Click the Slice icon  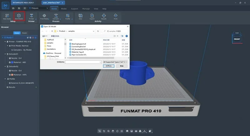[80, 16]
